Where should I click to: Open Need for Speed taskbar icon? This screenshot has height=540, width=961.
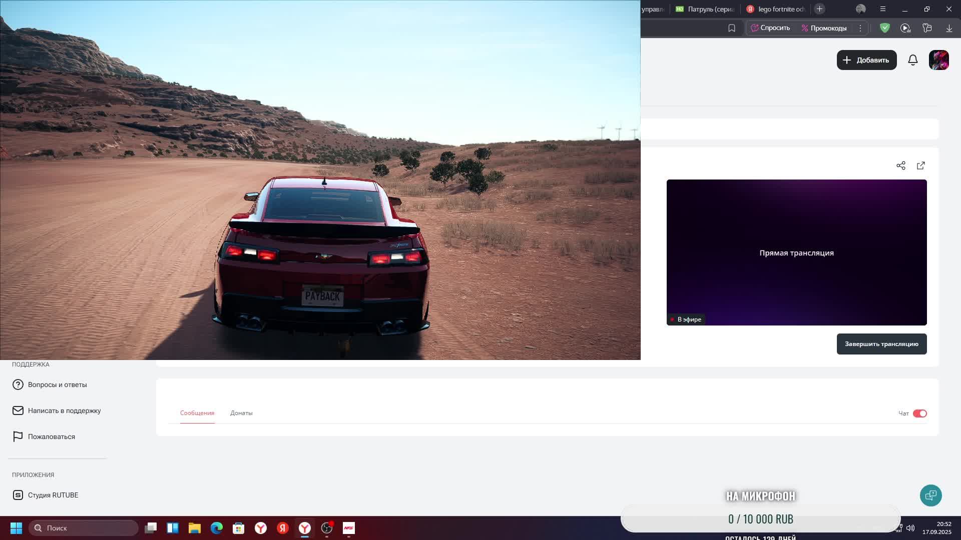point(349,528)
